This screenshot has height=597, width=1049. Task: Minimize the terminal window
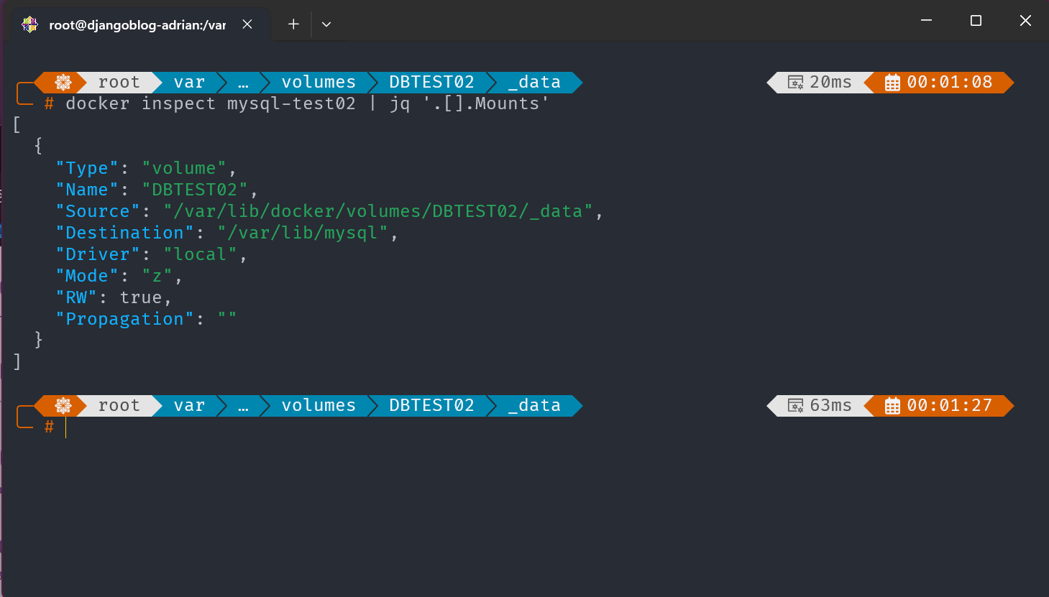click(927, 21)
